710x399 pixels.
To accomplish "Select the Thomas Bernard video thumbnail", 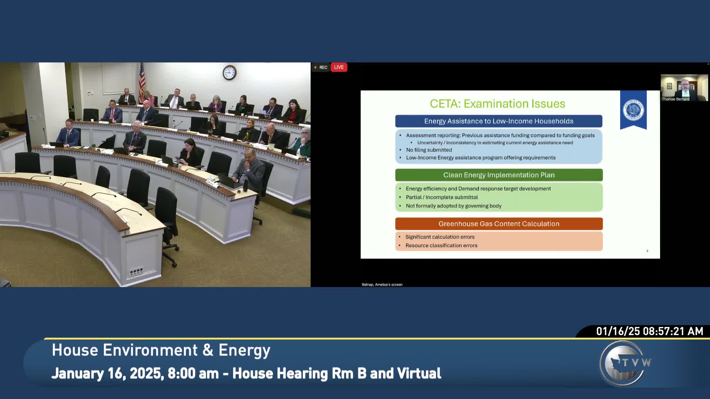I will pyautogui.click(x=684, y=87).
